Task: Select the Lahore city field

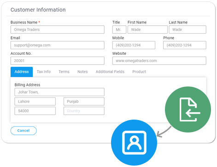Action: click(35, 101)
